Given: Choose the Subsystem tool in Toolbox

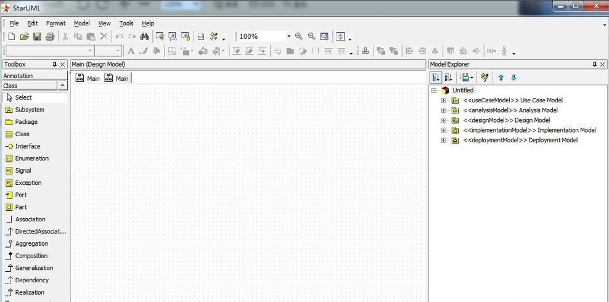Looking at the screenshot, I should tap(35, 110).
